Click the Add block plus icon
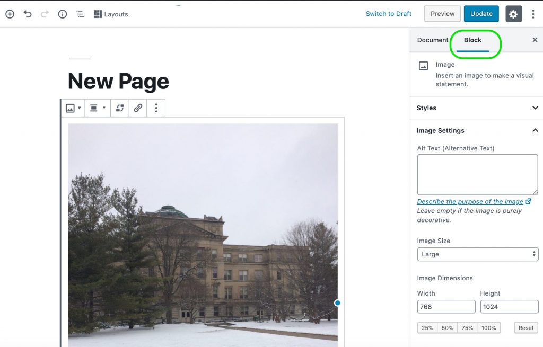The image size is (543, 347). click(x=10, y=14)
